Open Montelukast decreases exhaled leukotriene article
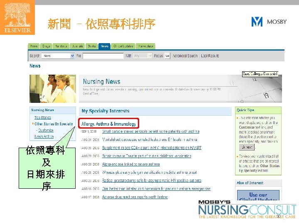Screen dimensions: 299x224 149,140
